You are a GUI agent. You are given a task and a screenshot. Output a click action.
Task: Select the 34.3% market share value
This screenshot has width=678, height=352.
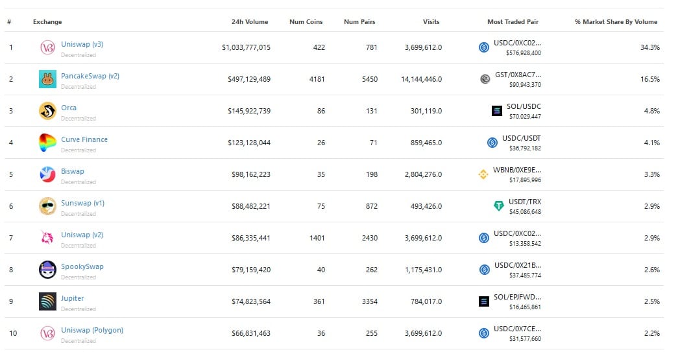[x=650, y=47]
